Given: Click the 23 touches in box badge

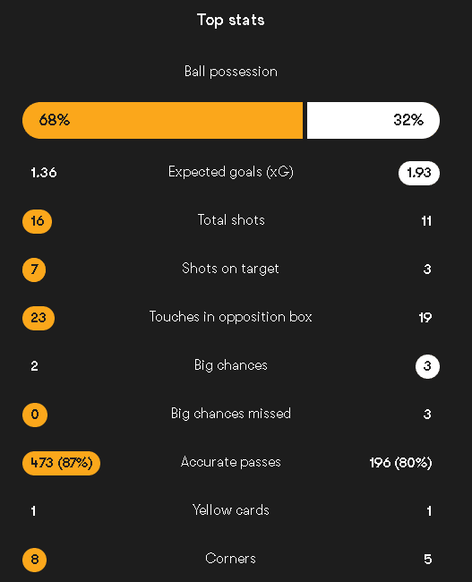Looking at the screenshot, I should [x=39, y=318].
